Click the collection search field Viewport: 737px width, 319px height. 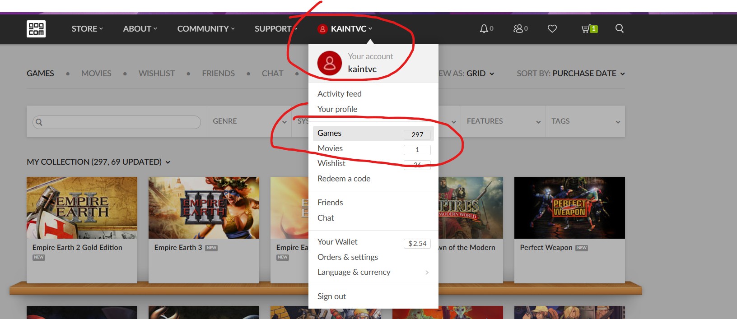click(x=117, y=122)
